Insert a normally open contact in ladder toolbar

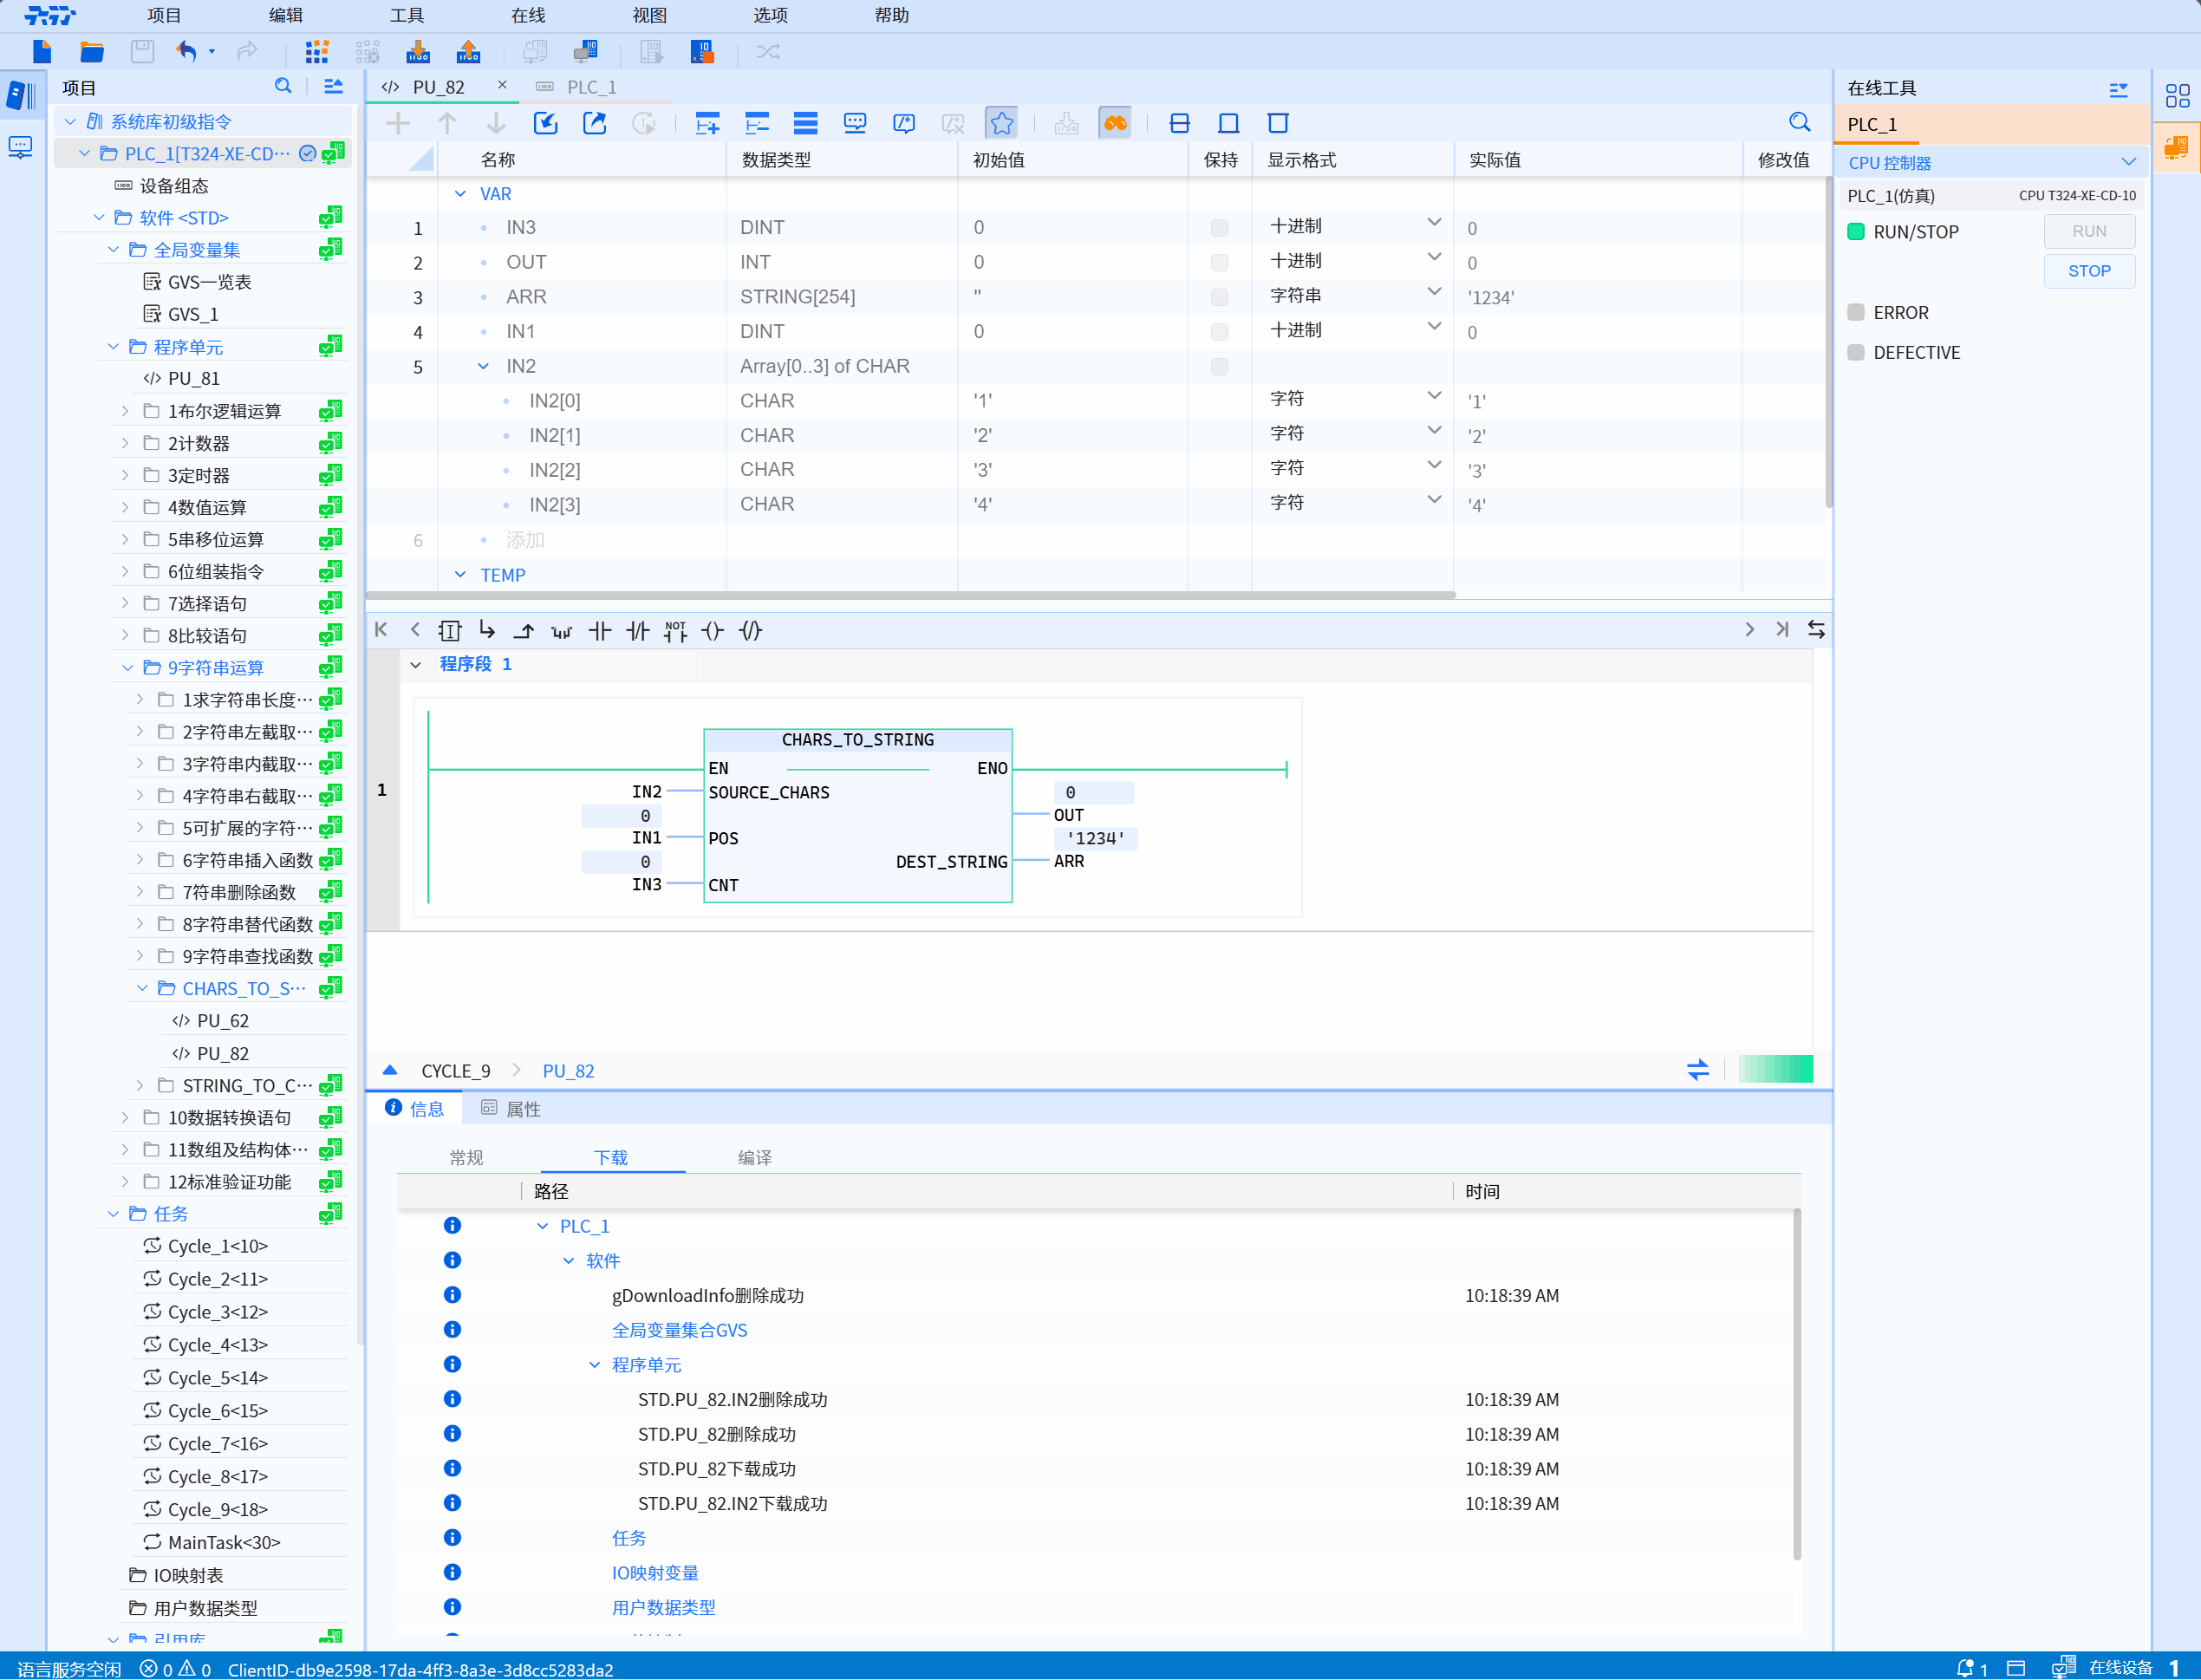pyautogui.click(x=600, y=631)
